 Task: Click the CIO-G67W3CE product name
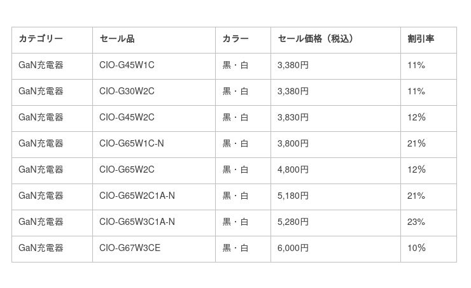point(130,248)
